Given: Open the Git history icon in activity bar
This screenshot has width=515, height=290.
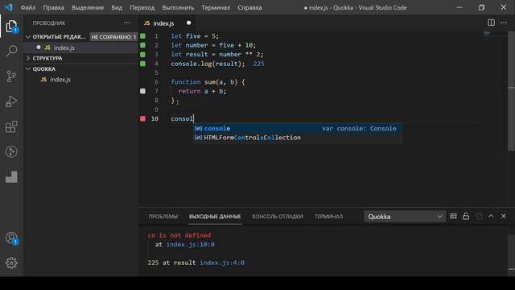Looking at the screenshot, I should pos(11,151).
